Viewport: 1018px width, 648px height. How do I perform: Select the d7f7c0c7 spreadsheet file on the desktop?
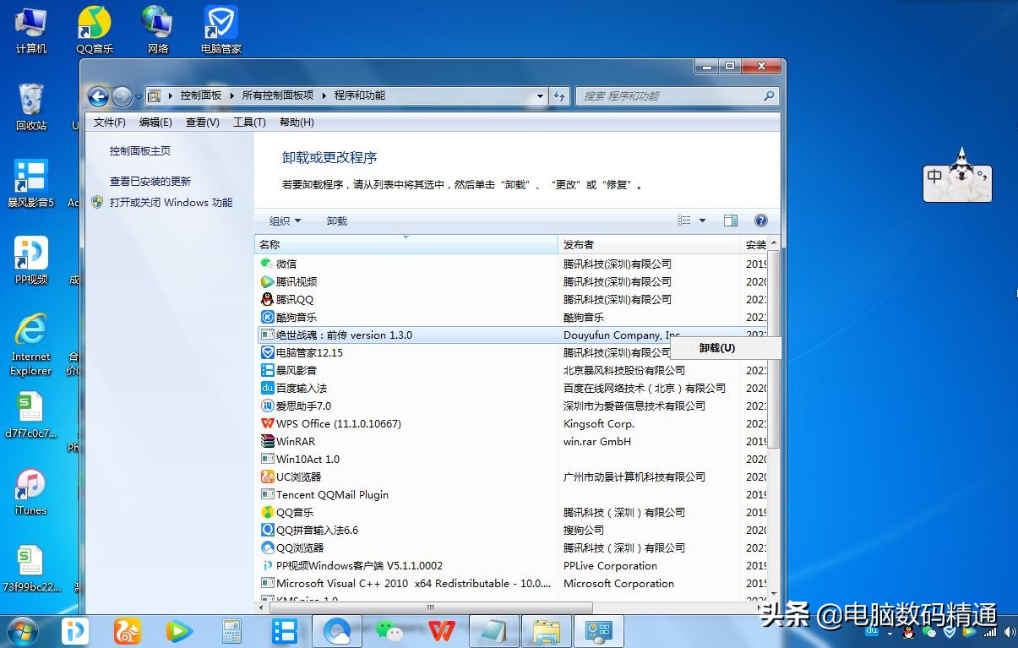(31, 416)
